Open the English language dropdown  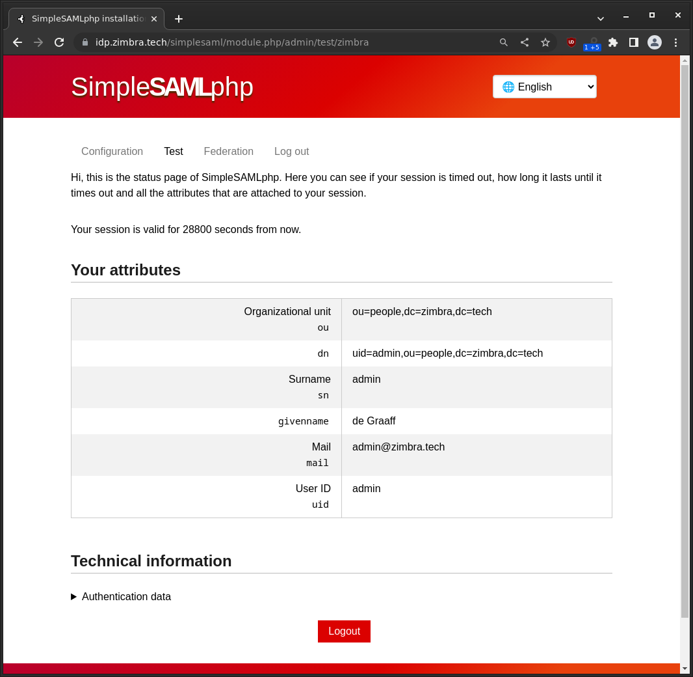(x=545, y=87)
